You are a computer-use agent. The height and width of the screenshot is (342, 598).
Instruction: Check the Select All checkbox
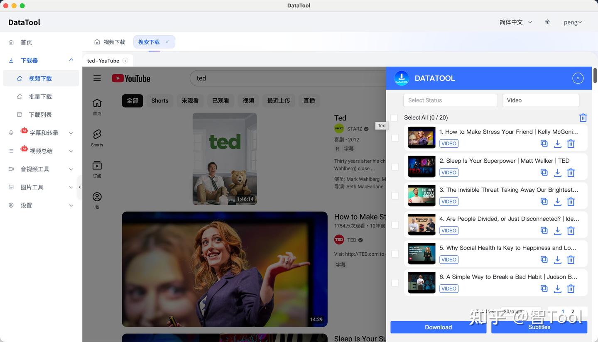point(394,118)
